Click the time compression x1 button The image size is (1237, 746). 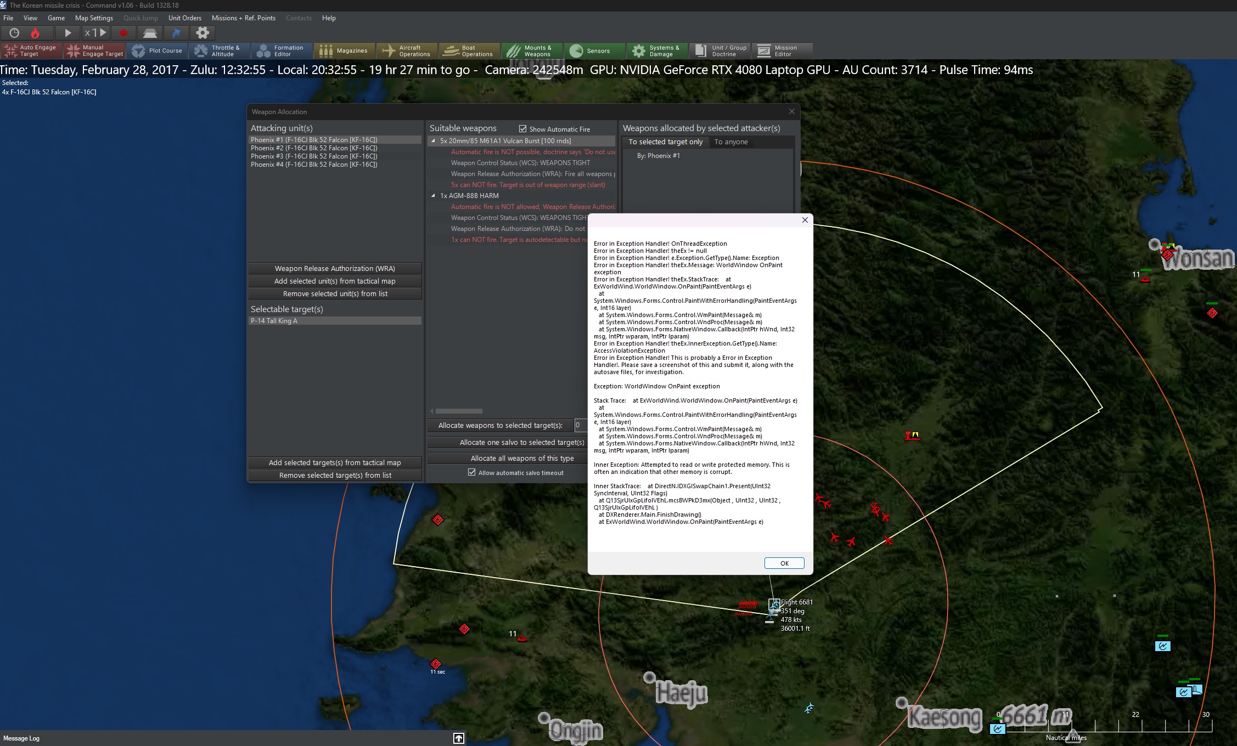95,33
